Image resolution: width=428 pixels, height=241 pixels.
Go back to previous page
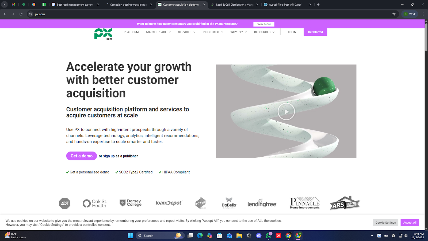click(5, 14)
